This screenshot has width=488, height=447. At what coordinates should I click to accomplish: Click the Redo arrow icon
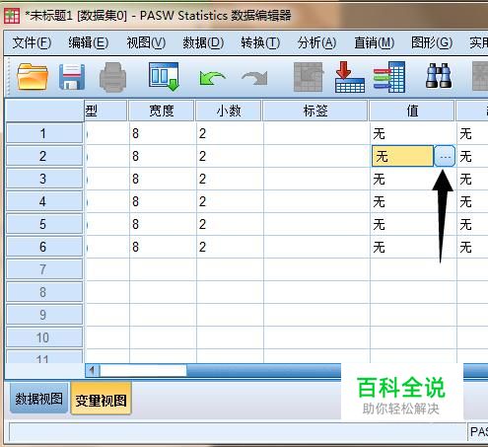pos(254,79)
